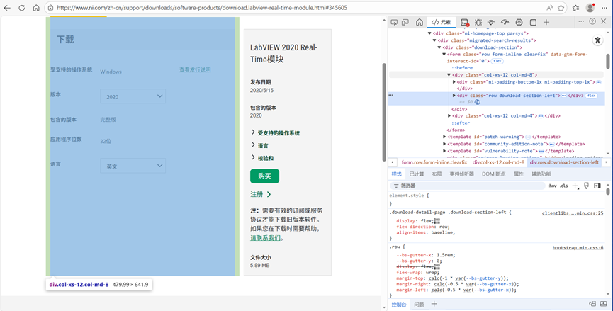The image size is (613, 311).
Task: Add a drawer tool with plus icon
Action: pyautogui.click(x=434, y=304)
